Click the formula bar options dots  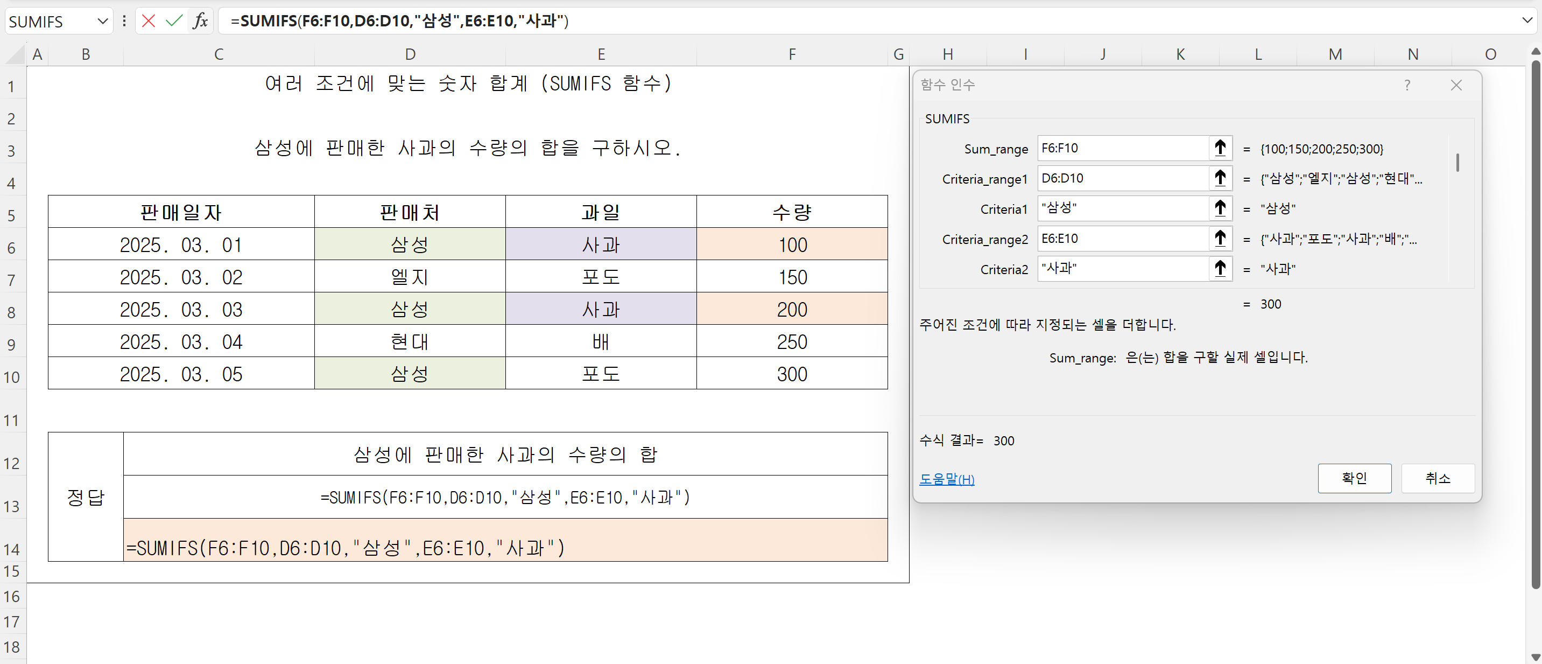click(x=124, y=21)
